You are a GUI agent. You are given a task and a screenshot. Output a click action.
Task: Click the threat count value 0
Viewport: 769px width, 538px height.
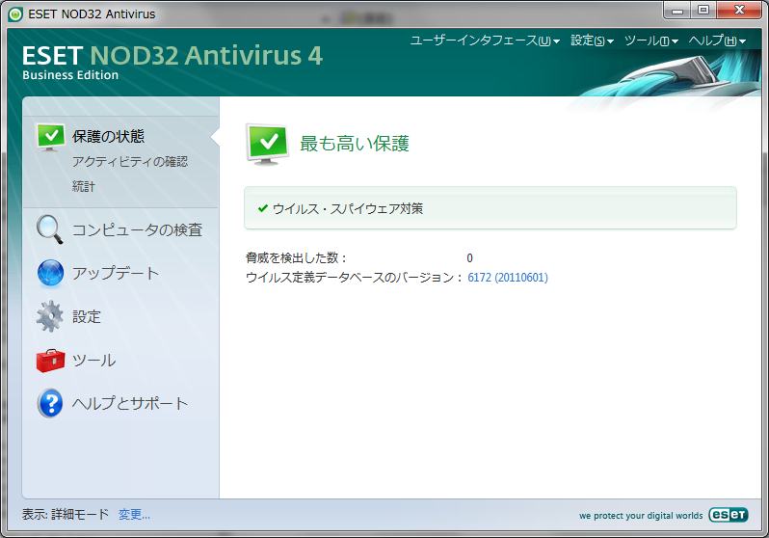coord(470,258)
